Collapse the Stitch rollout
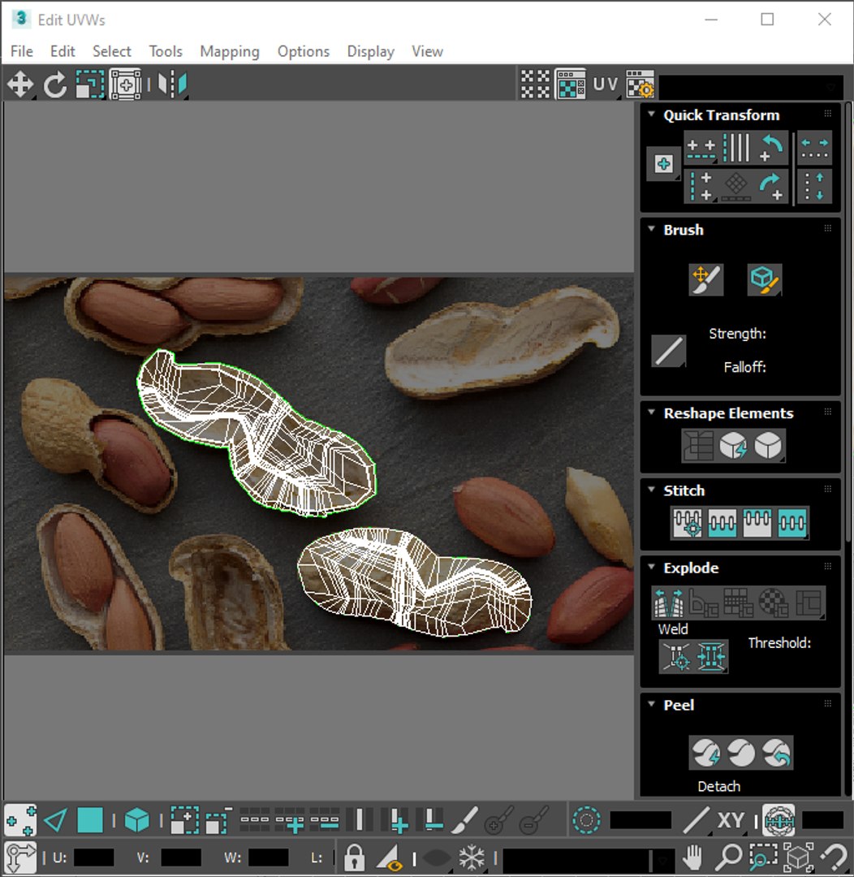Viewport: 854px width, 877px height. (x=651, y=489)
